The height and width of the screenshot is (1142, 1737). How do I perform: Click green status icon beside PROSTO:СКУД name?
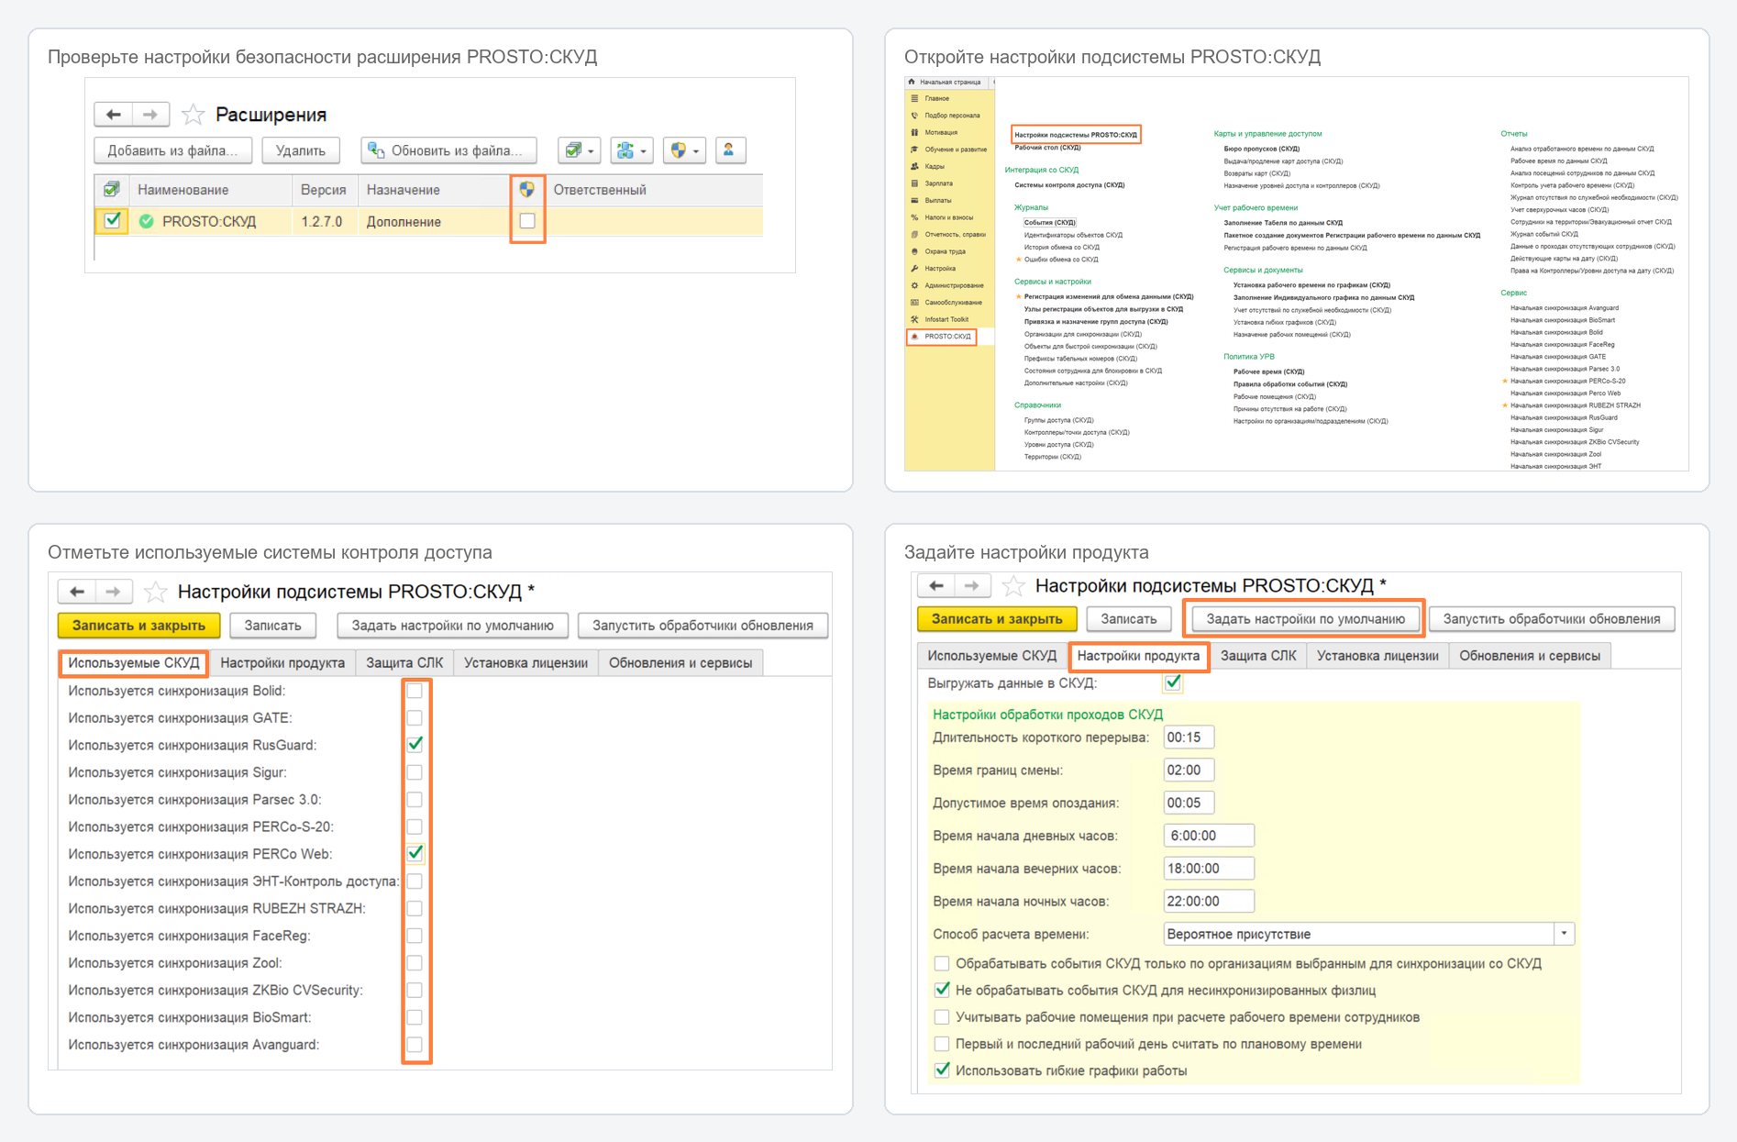coord(146,221)
